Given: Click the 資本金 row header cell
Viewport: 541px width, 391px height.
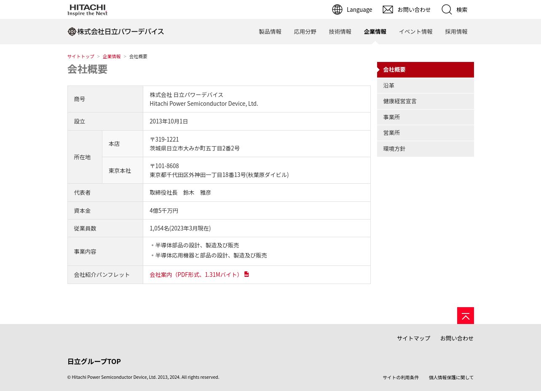Looking at the screenshot, I should coord(105,211).
